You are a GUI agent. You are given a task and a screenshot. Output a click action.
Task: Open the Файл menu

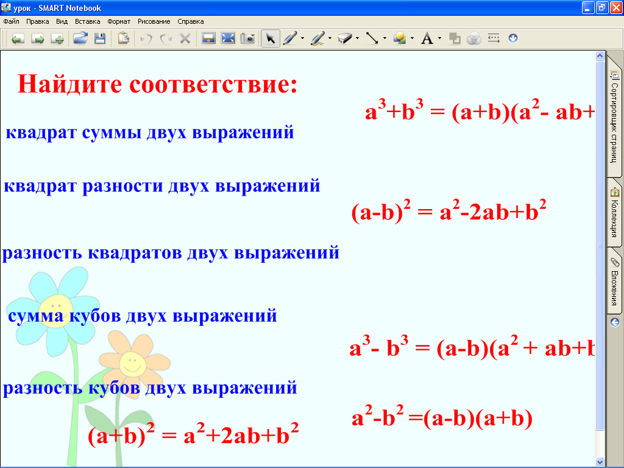pos(11,21)
